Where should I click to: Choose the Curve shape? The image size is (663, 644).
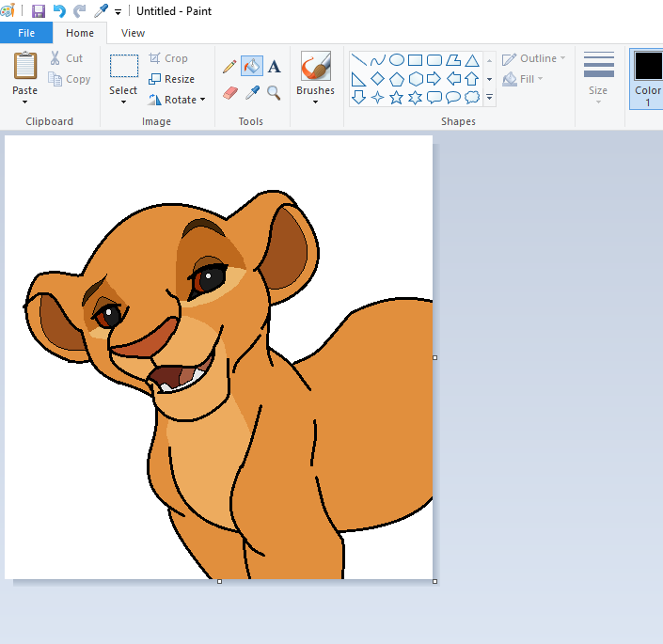pos(378,60)
